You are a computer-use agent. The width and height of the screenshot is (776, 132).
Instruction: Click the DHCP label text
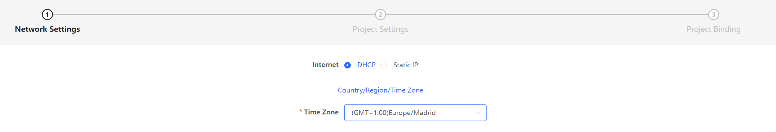[x=366, y=65]
